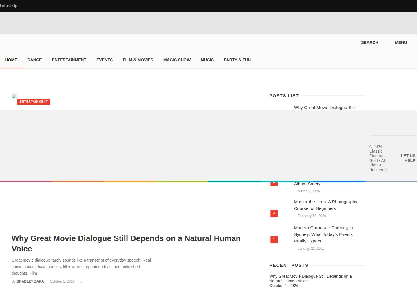Open Modern Corporate Catering in Sydney post

point(323,234)
